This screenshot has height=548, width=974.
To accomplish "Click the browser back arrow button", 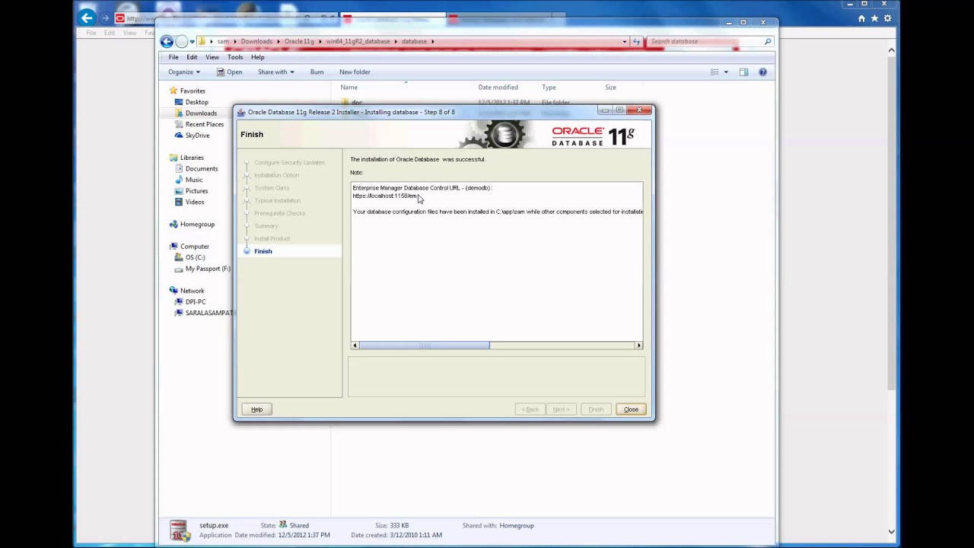I will tap(87, 18).
